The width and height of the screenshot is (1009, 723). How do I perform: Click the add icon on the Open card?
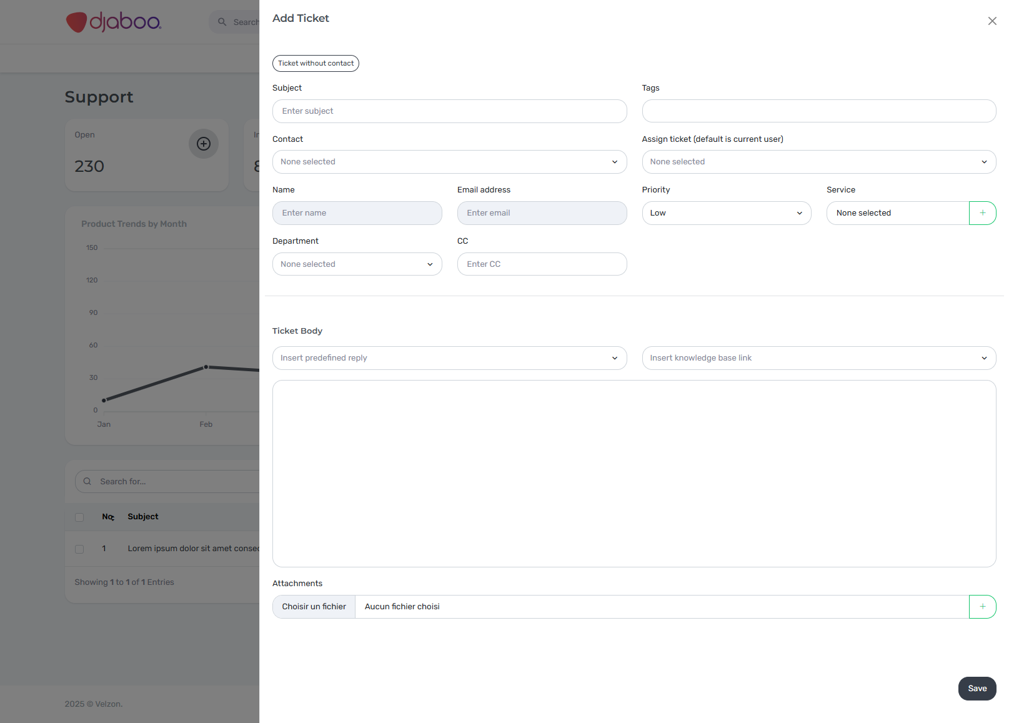[x=204, y=144]
